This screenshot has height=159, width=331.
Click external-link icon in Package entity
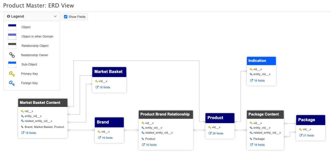click(x=301, y=135)
